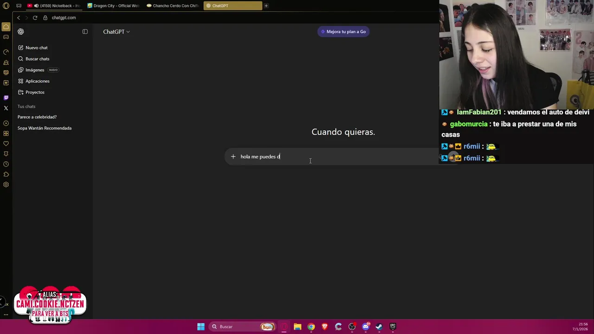Click the Mejora tu plan a Go button

pyautogui.click(x=343, y=32)
